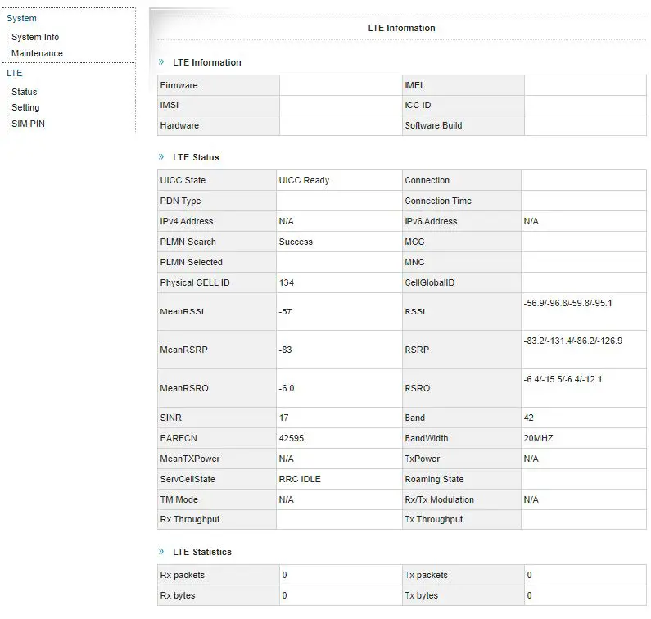Click the UICC Ready state value
651x619 pixels.
(x=304, y=180)
